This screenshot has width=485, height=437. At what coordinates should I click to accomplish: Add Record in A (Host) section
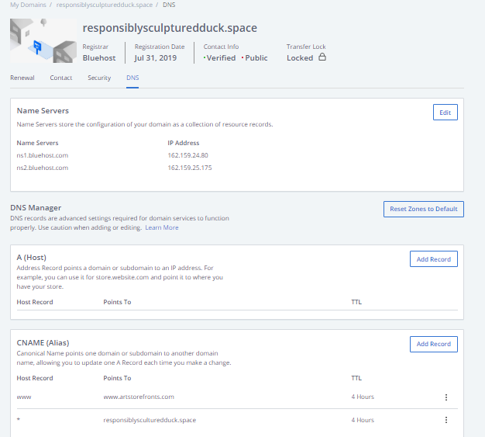pyautogui.click(x=433, y=259)
